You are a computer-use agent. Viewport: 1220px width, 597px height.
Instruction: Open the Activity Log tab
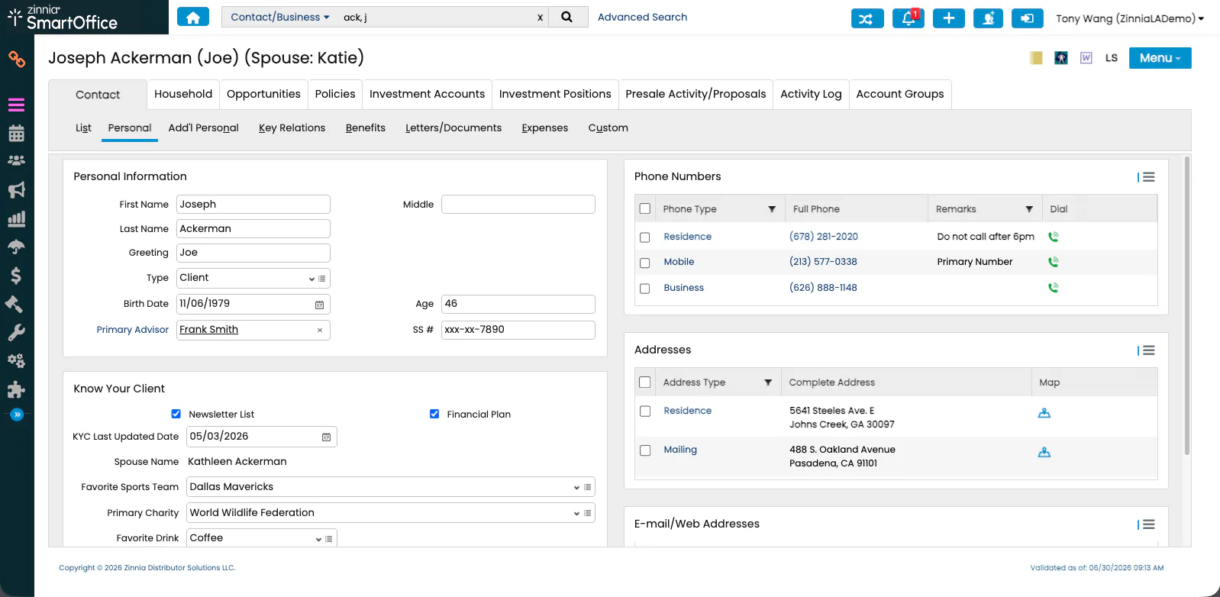coord(811,94)
